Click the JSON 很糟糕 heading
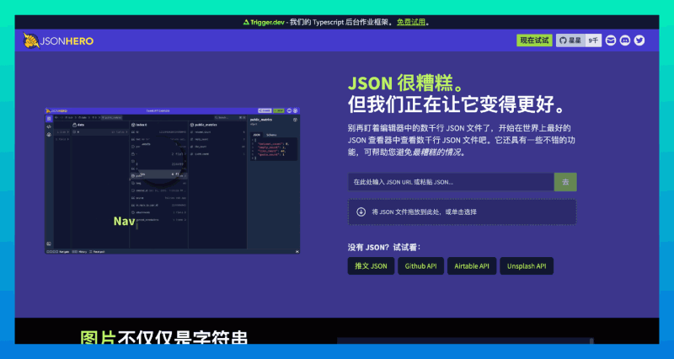The image size is (674, 359). point(406,83)
